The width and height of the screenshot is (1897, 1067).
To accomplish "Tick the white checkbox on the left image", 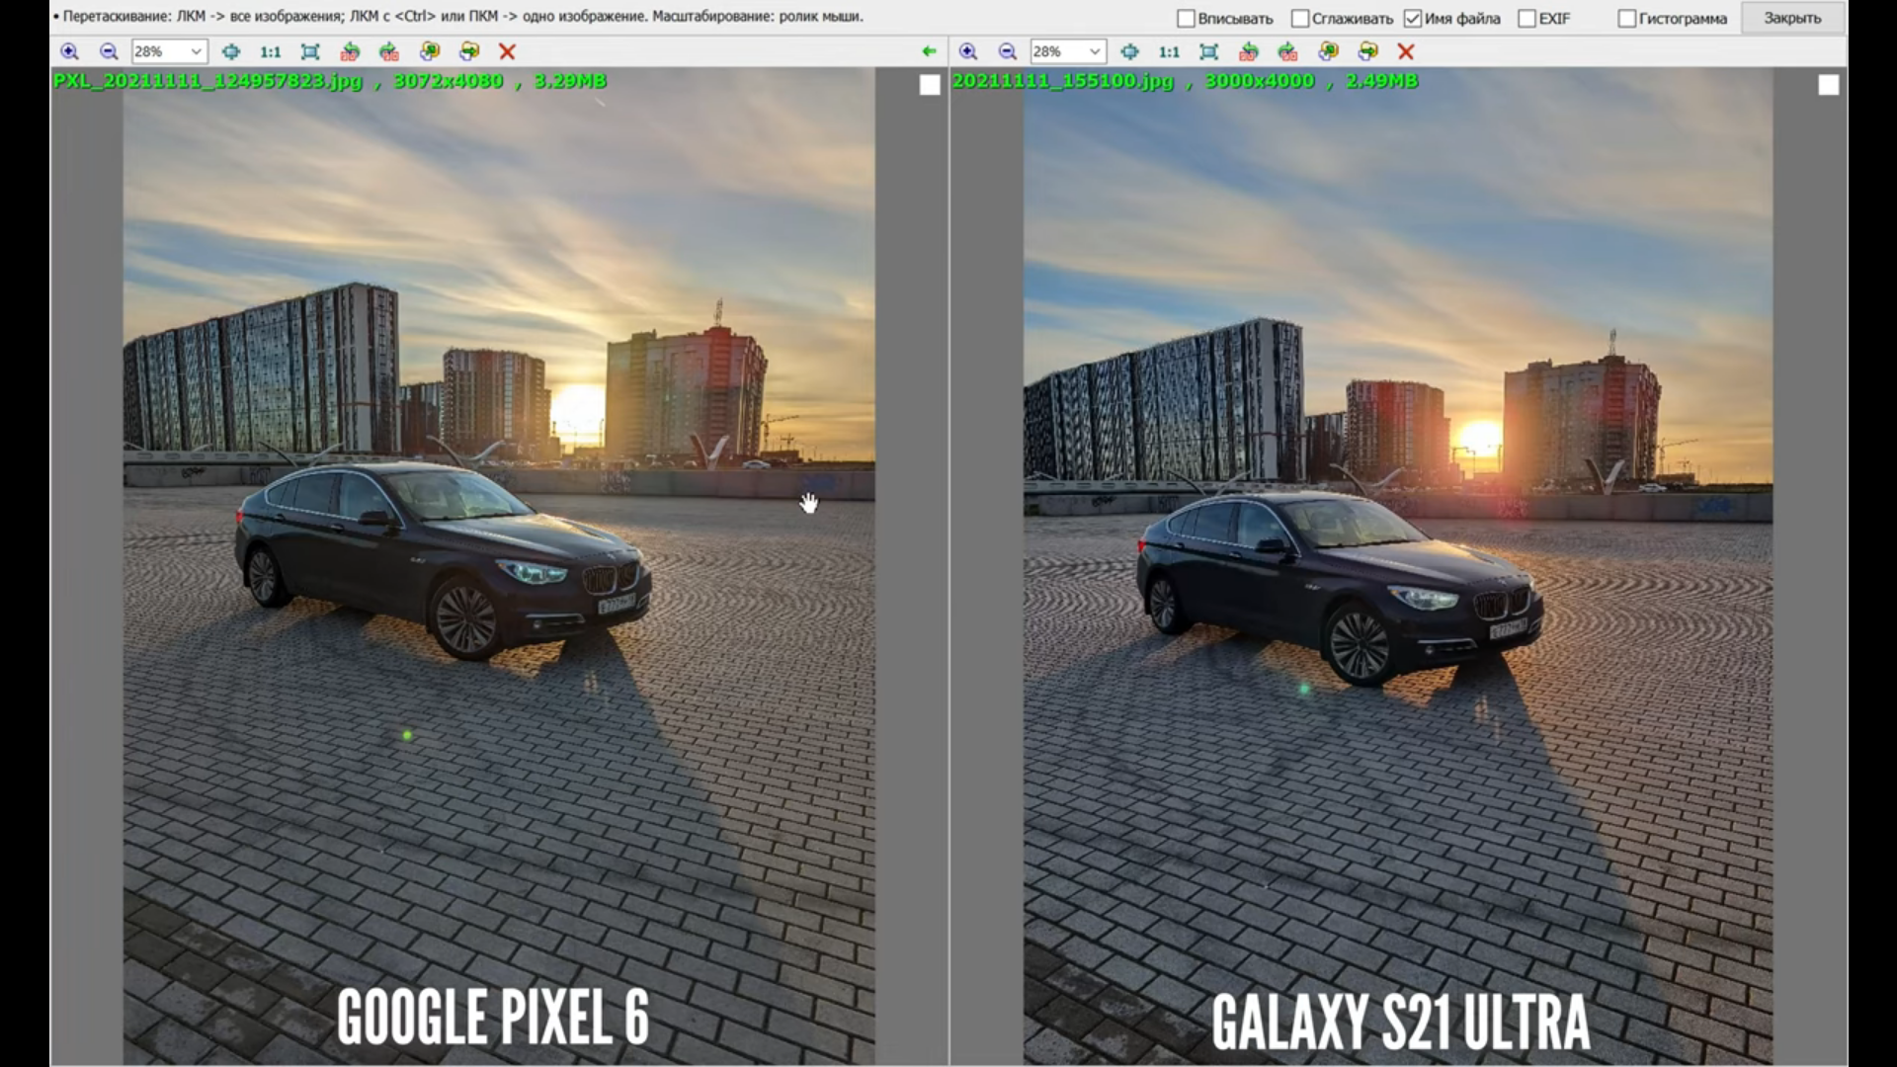I will [x=930, y=85].
